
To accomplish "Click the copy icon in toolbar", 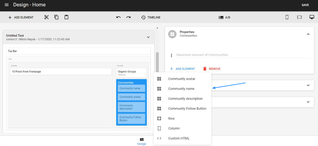I will [56, 17].
